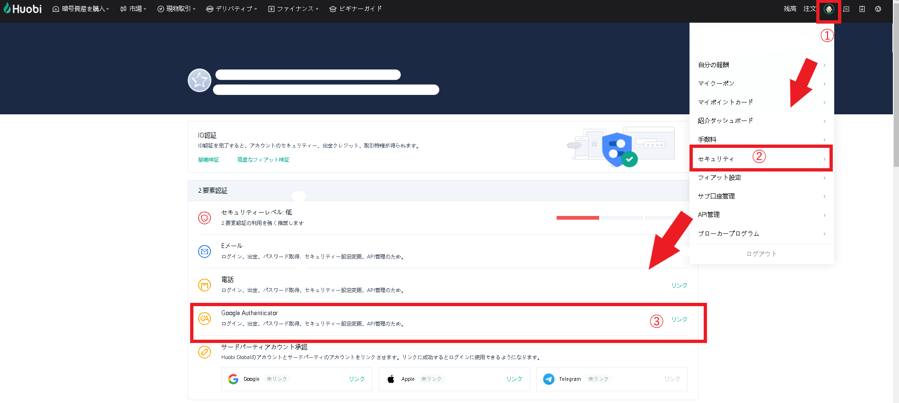Image resolution: width=899 pixels, height=403 pixels.
Task: Open ビギナーガイド in the header
Action: click(x=356, y=9)
